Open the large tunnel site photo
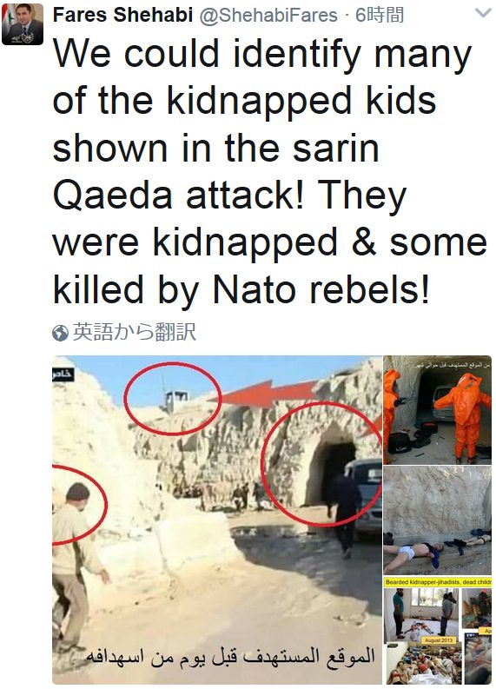The image size is (496, 689). point(217,520)
